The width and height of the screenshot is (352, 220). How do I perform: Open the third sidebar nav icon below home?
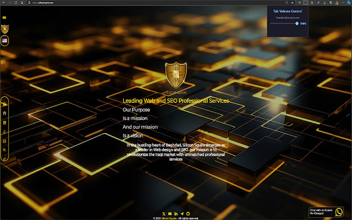4,123
